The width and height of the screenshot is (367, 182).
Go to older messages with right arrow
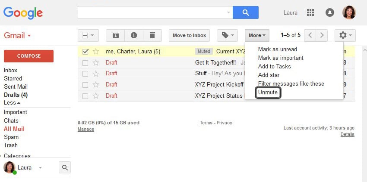click(x=322, y=35)
